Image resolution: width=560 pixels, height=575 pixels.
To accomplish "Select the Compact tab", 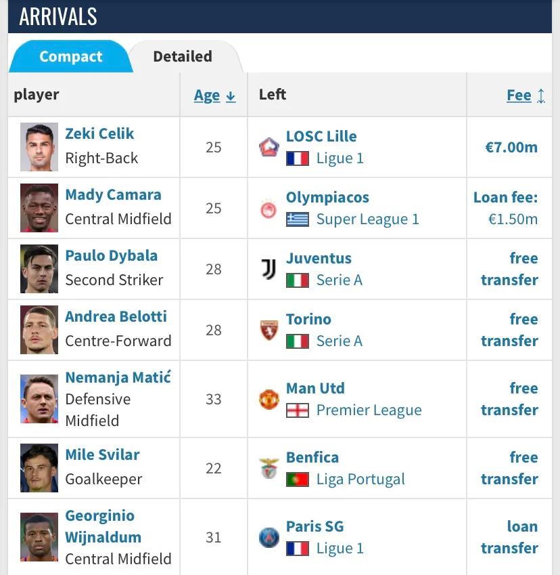I will pyautogui.click(x=70, y=57).
